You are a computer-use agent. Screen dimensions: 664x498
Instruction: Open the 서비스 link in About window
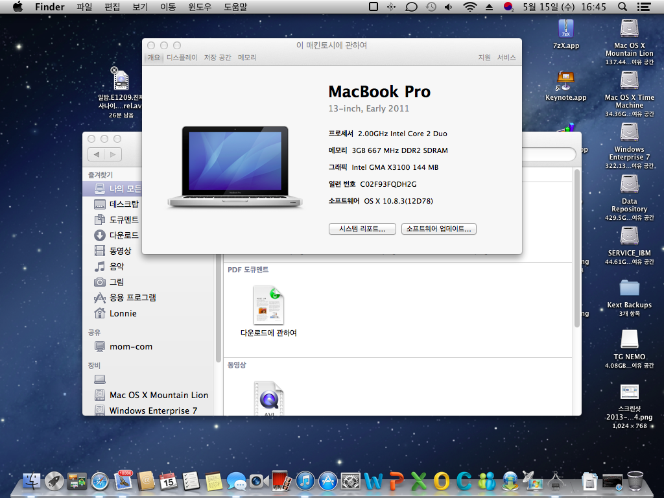506,58
